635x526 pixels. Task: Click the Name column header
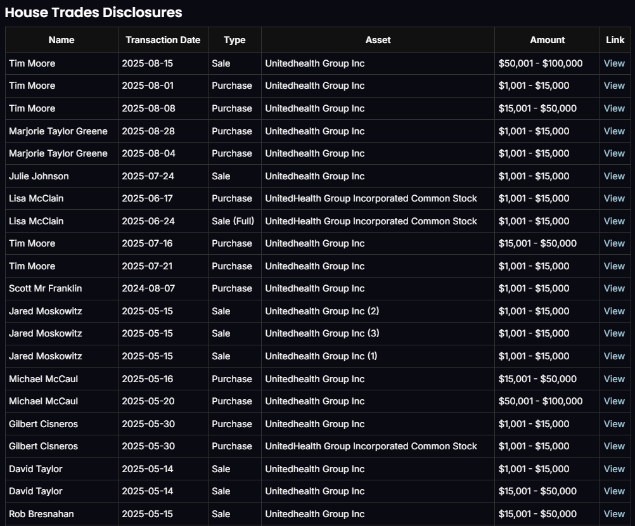(61, 40)
